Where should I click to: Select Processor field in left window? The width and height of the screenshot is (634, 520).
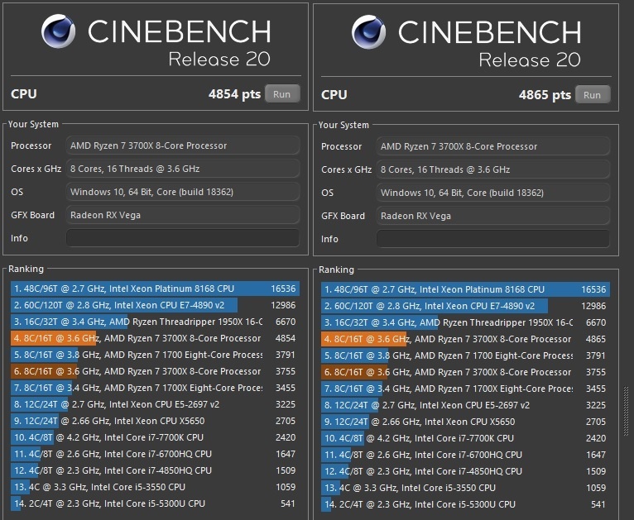(x=183, y=146)
